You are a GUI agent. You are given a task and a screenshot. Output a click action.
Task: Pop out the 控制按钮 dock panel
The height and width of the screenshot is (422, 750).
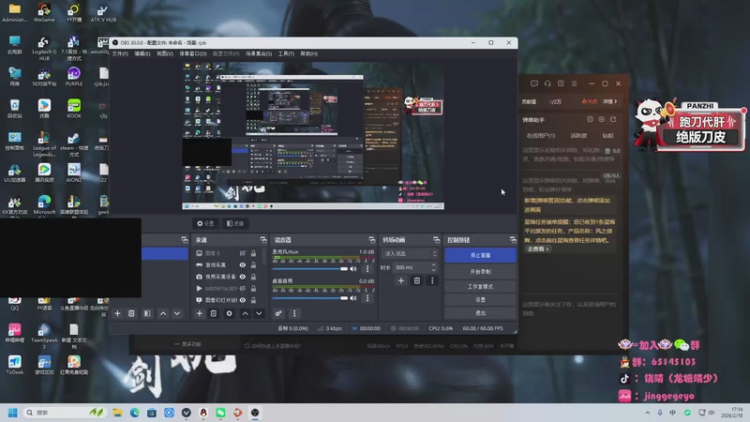click(513, 240)
